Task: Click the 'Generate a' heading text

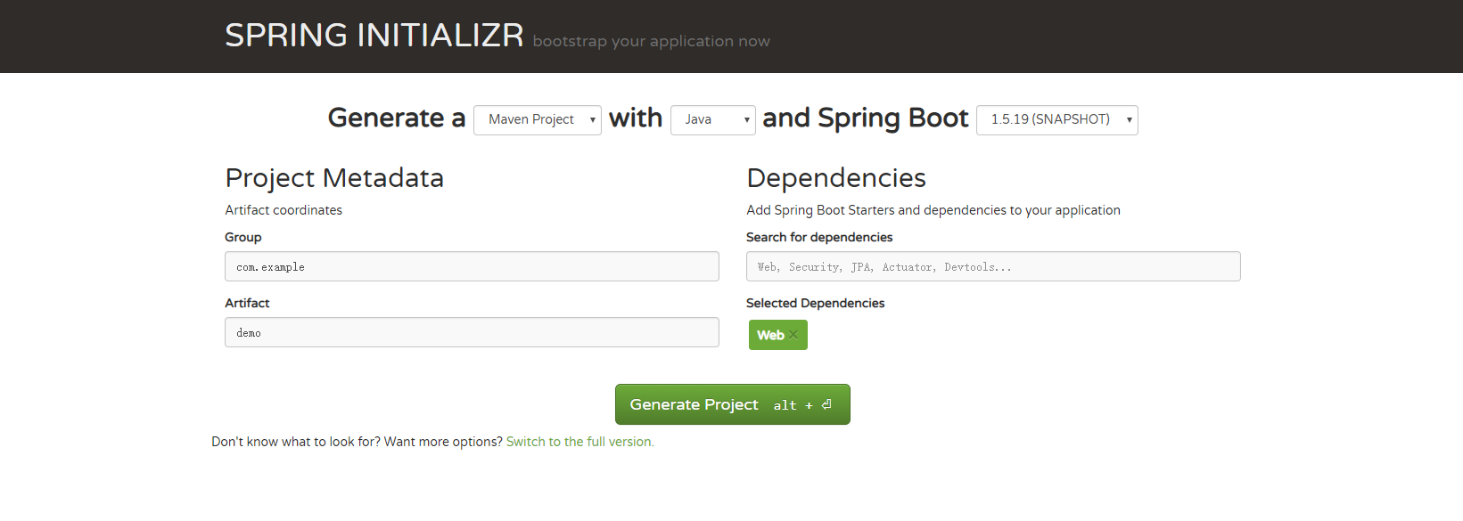Action: pos(397,118)
